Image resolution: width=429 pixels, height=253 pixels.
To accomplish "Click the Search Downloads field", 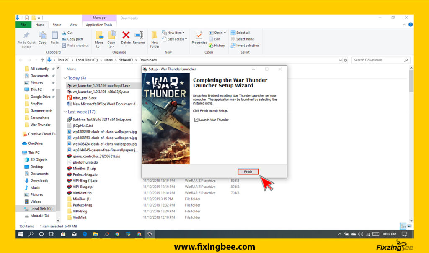I will [380, 60].
